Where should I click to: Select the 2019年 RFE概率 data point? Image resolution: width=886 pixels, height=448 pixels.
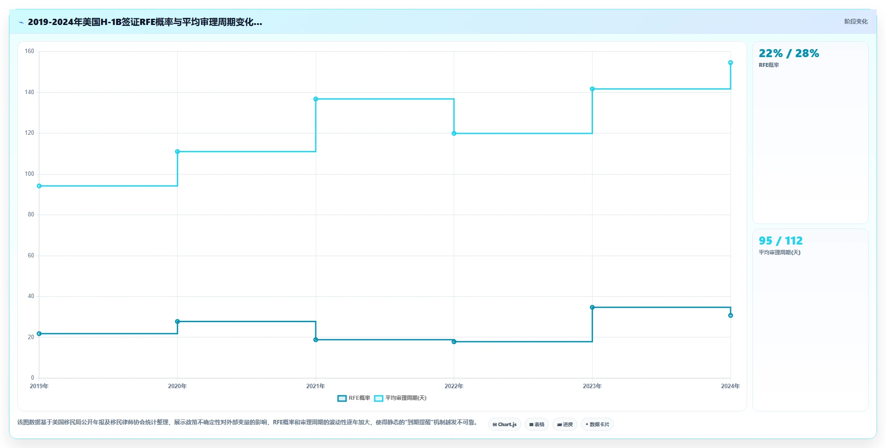pyautogui.click(x=39, y=334)
